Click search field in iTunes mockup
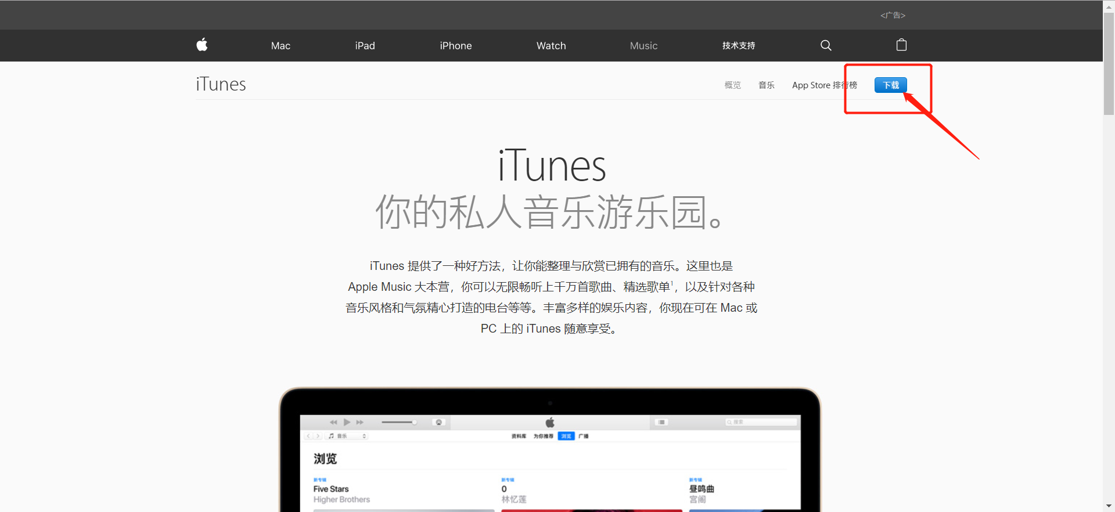Viewport: 1115px width, 512px height. pos(761,422)
